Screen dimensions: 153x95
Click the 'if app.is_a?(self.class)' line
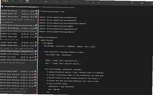(x=57, y=84)
